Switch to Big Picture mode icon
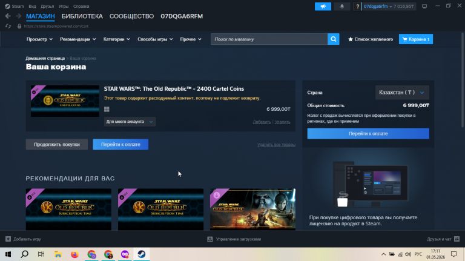This screenshot has height=261, width=465. pyautogui.click(x=424, y=6)
